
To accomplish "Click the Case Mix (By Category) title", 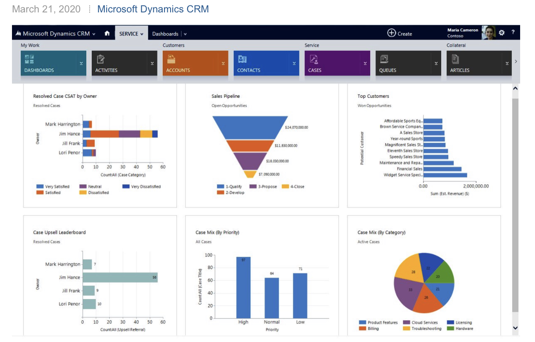I will [381, 233].
